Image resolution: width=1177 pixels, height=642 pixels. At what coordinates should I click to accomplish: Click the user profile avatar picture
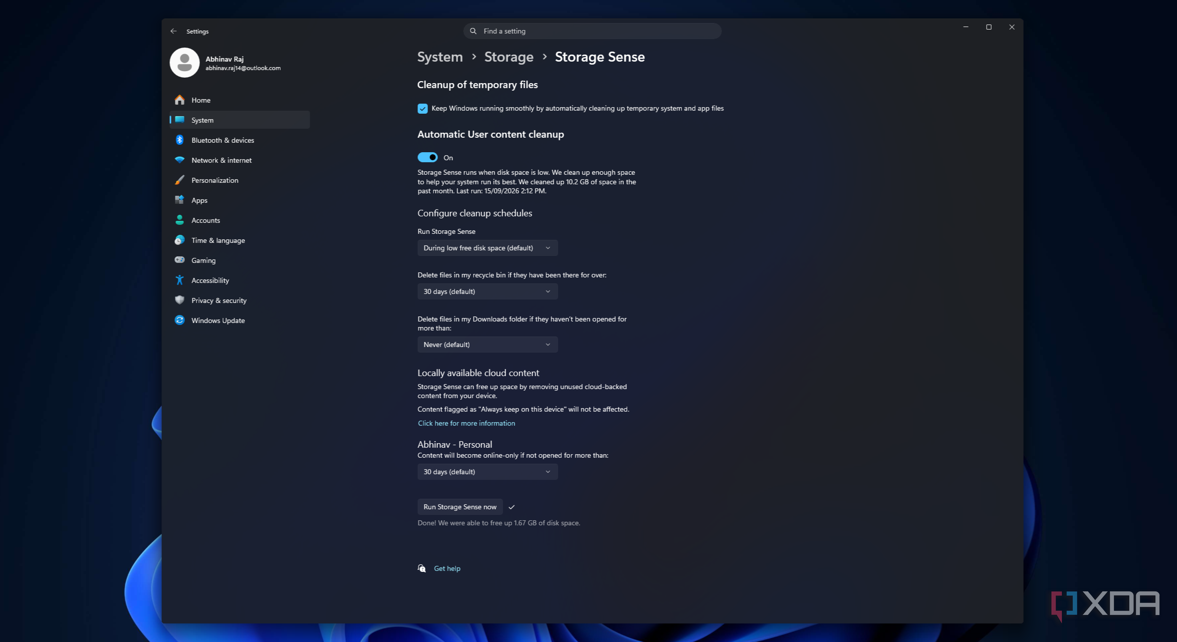[184, 63]
